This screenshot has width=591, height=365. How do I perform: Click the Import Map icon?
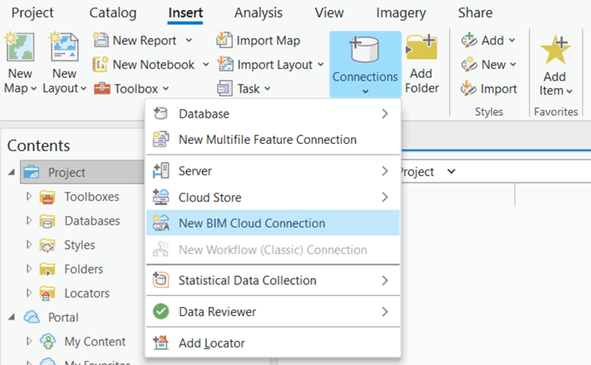tap(224, 40)
